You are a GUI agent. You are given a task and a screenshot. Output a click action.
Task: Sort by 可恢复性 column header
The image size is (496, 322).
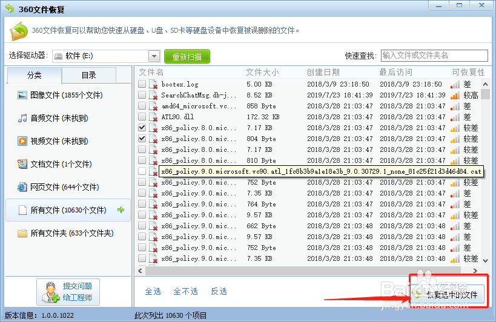[468, 73]
